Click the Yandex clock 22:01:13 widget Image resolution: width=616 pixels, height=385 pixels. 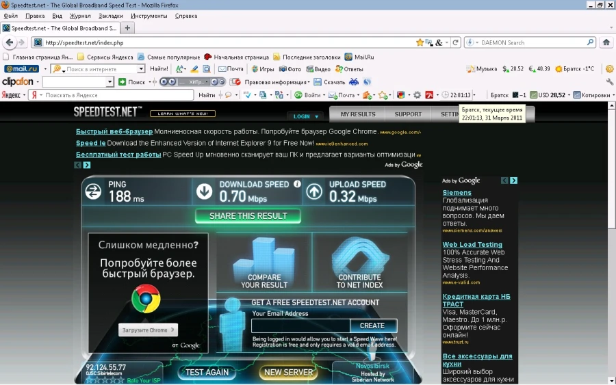coord(456,95)
